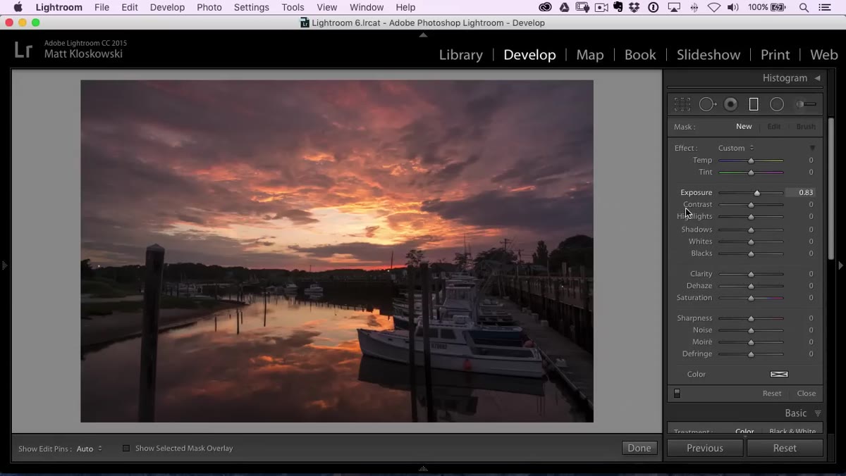Select Black & White treatment
This screenshot has height=476, width=846.
pos(792,432)
